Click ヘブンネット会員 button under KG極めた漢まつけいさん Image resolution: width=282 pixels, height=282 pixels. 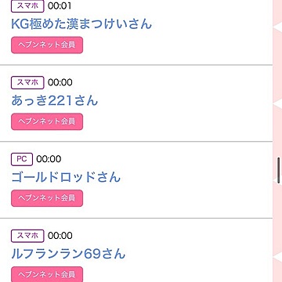47,45
